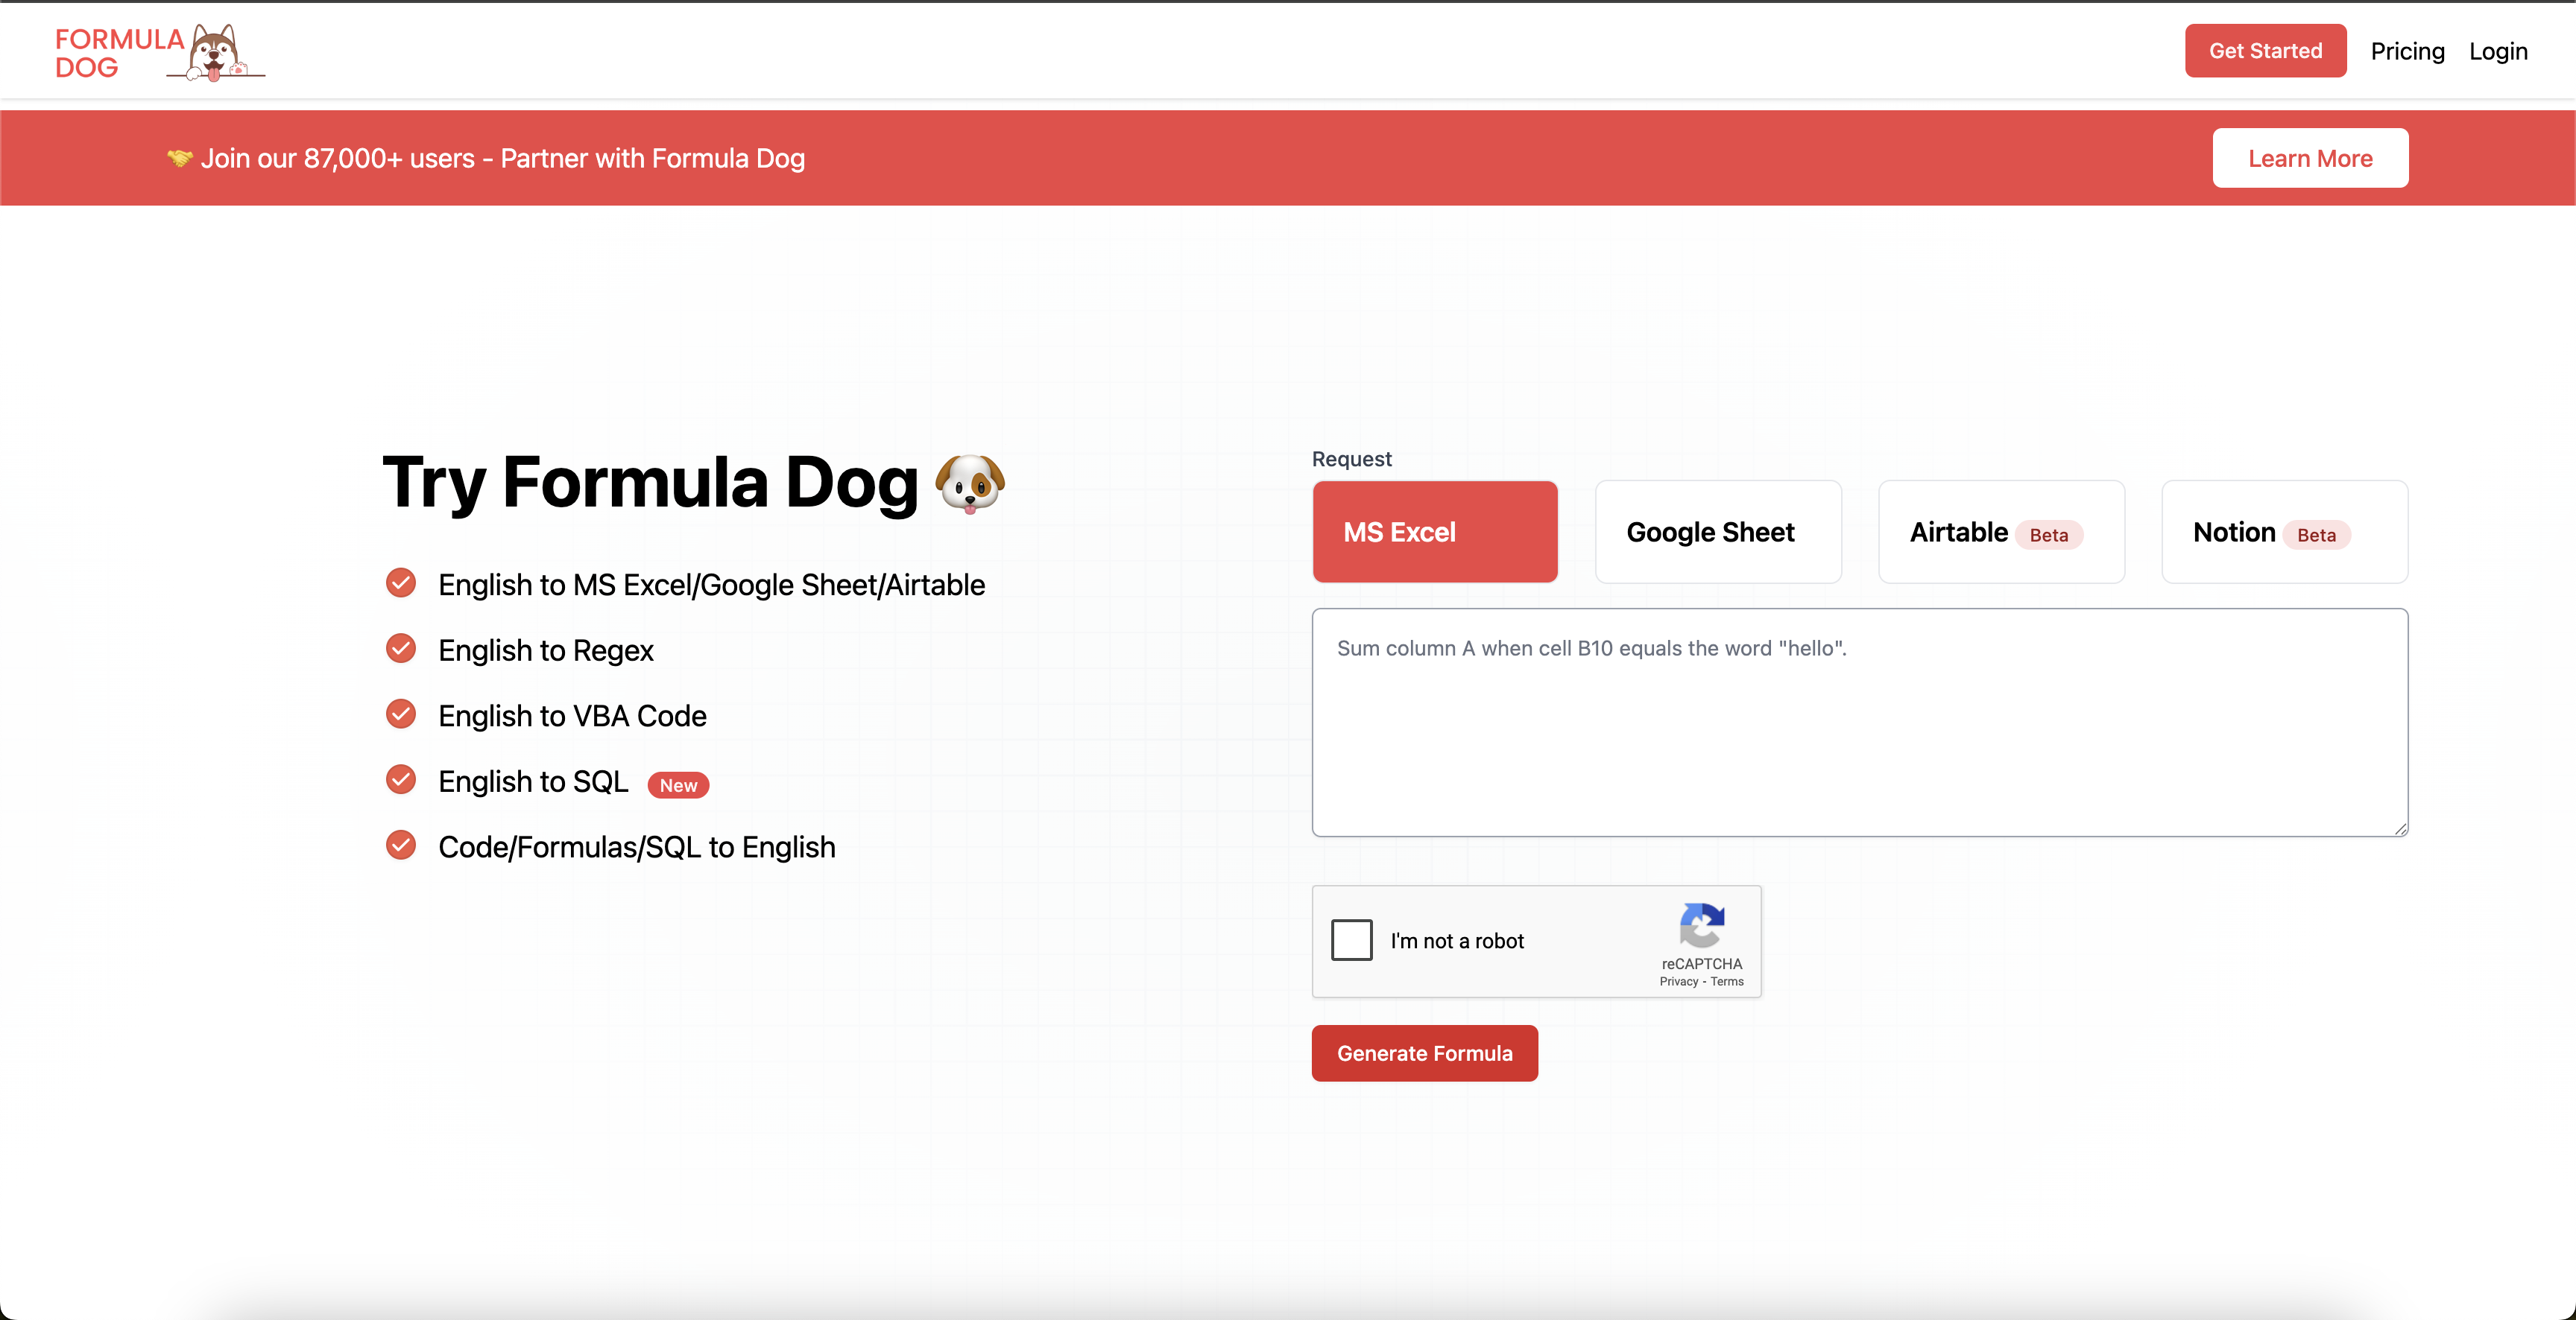The image size is (2576, 1320).
Task: Click the dog face emoji beside heading
Action: point(970,483)
